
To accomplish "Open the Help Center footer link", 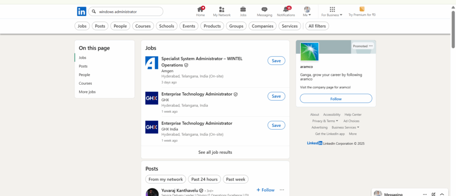I will [353, 114].
